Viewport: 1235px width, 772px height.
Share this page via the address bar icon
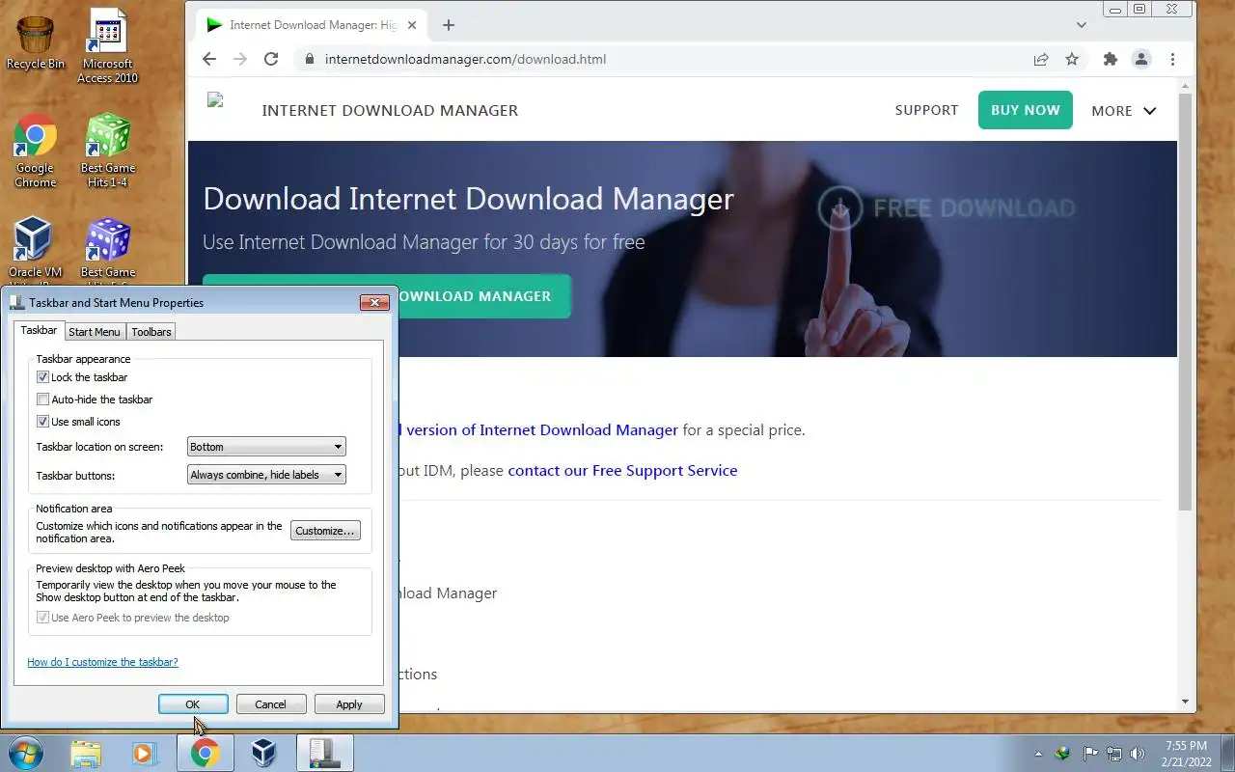1041,59
